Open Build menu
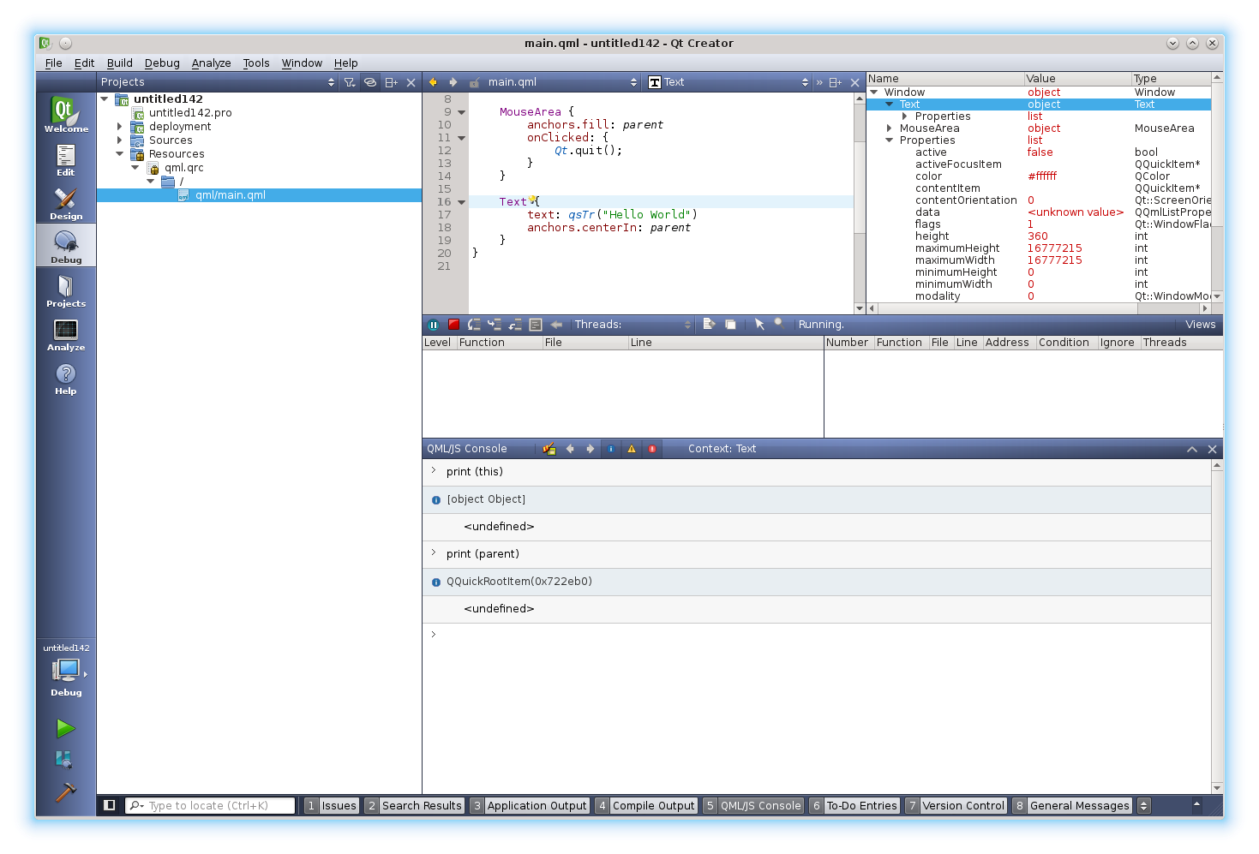 coord(119,63)
